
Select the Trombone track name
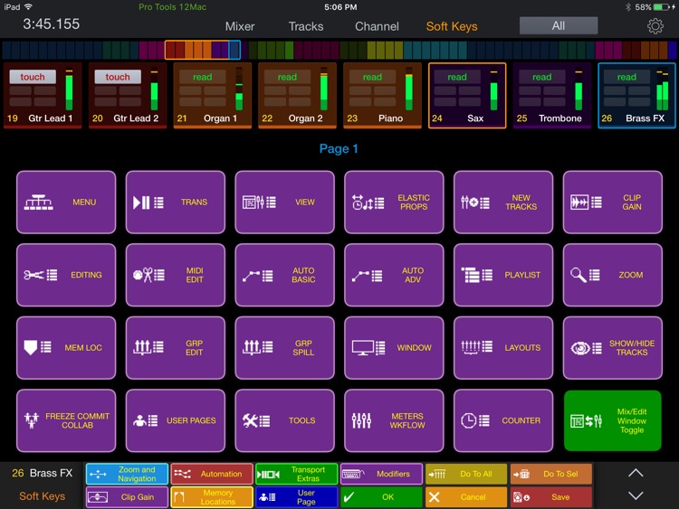click(x=559, y=118)
